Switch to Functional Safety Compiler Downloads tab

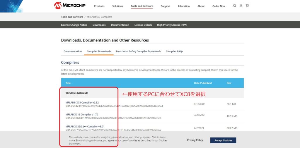click(x=138, y=51)
